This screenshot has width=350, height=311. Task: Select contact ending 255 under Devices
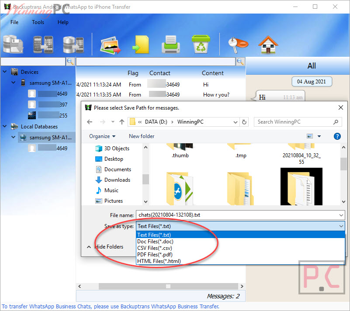pyautogui.click(x=48, y=115)
